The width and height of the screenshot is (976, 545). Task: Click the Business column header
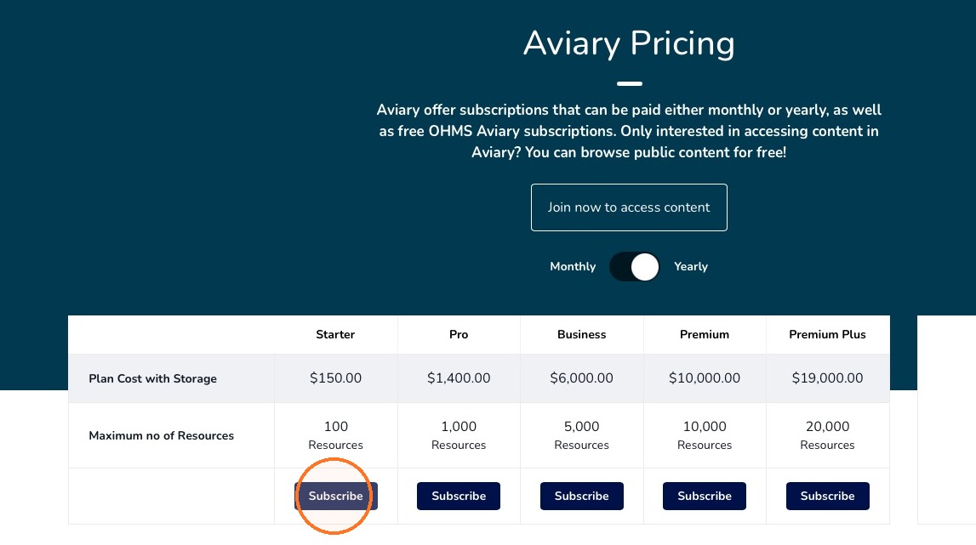[581, 334]
